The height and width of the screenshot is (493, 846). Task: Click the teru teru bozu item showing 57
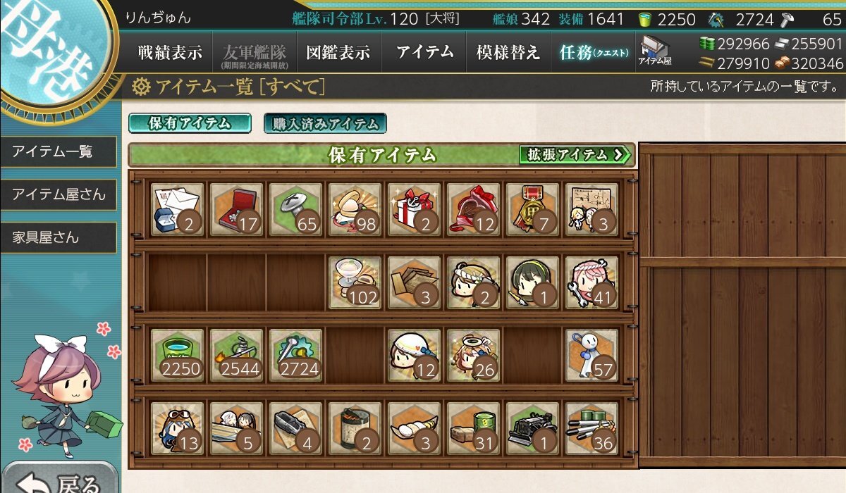pyautogui.click(x=592, y=355)
